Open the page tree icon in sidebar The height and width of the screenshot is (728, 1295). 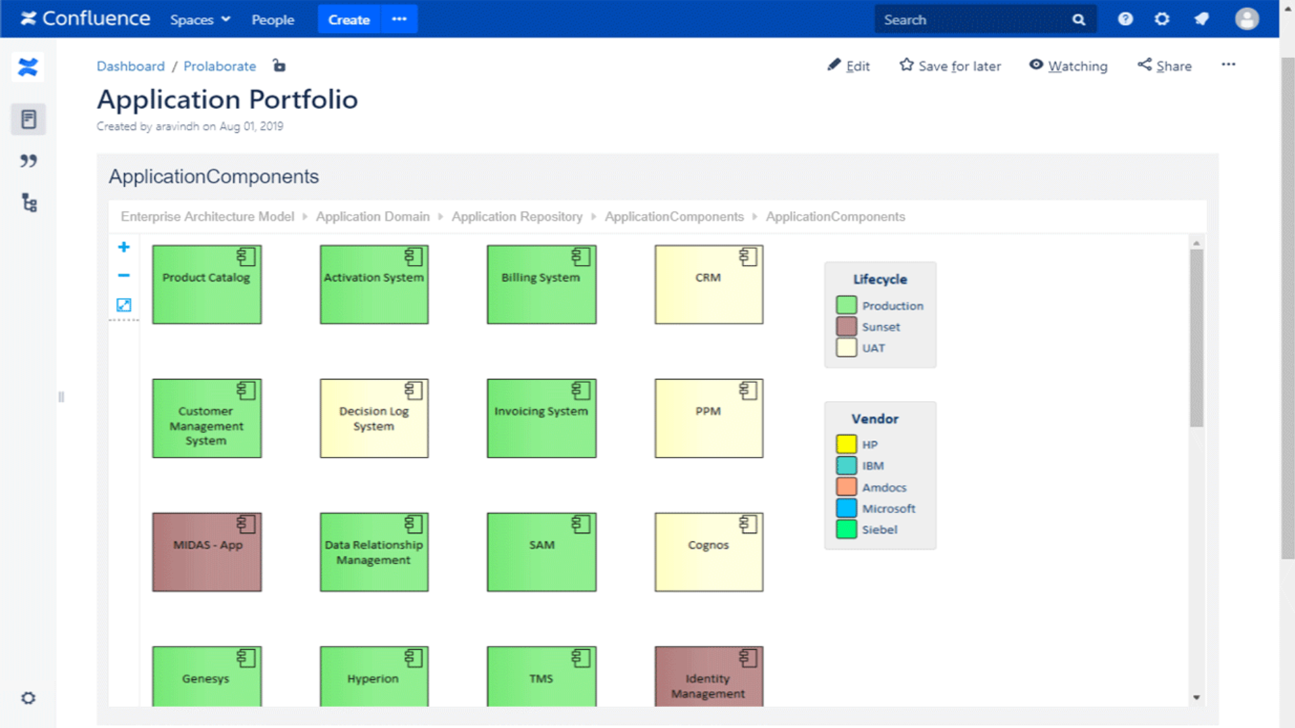(x=28, y=204)
